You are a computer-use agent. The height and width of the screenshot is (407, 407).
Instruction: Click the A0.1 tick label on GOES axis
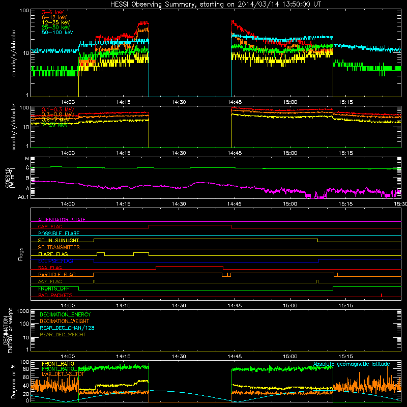click(x=23, y=197)
